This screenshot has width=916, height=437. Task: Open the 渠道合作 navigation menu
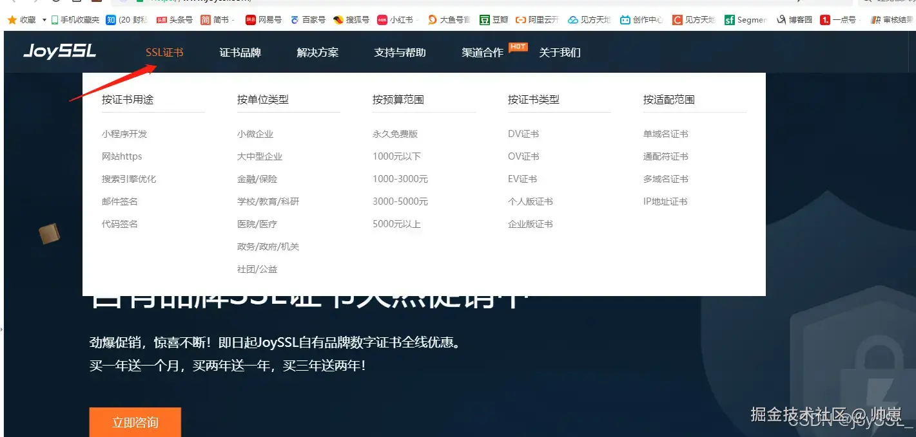tap(483, 52)
